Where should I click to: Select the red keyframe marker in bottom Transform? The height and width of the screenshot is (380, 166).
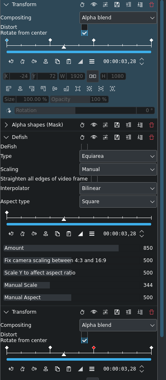point(94,347)
